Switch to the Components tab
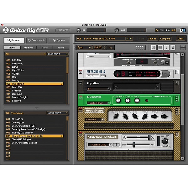Screen dimensions: 188x188 [37, 40]
